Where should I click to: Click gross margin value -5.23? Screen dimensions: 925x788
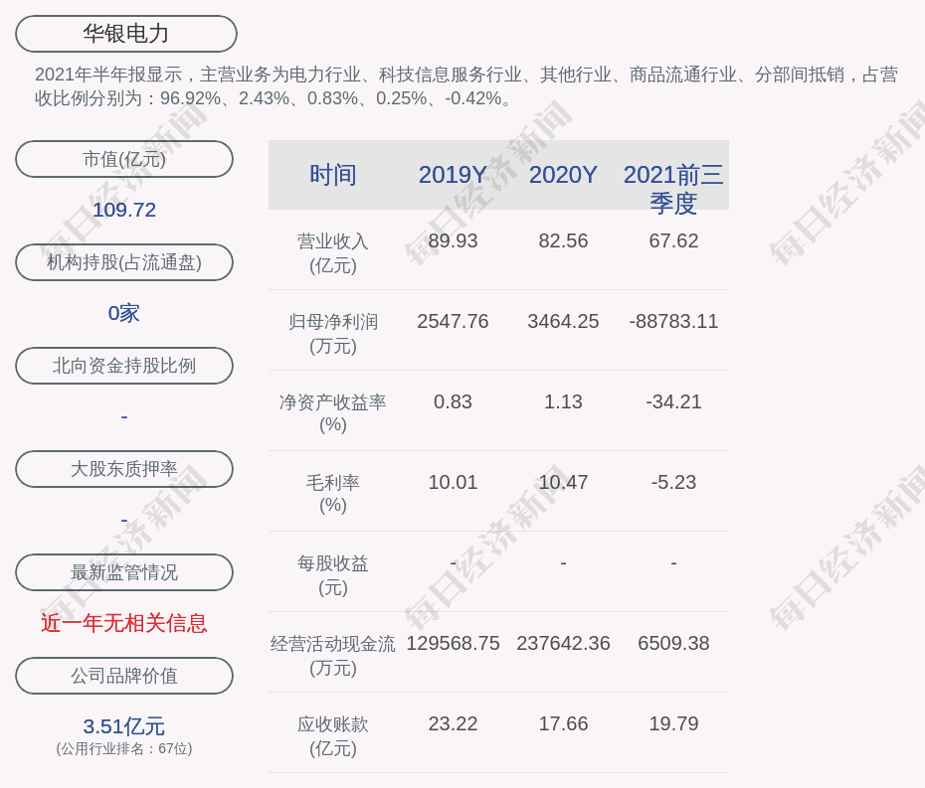pyautogui.click(x=673, y=482)
